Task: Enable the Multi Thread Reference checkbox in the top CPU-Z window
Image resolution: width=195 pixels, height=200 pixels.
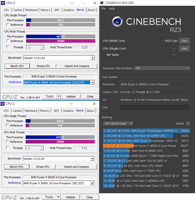Action: pos(8,41)
